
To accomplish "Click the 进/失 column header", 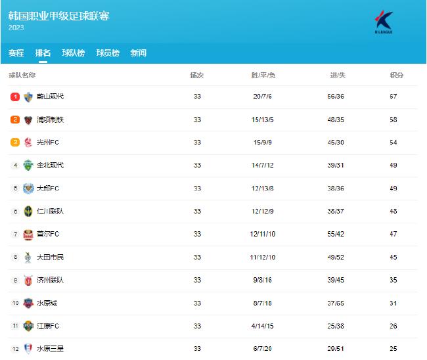I will pyautogui.click(x=338, y=75).
